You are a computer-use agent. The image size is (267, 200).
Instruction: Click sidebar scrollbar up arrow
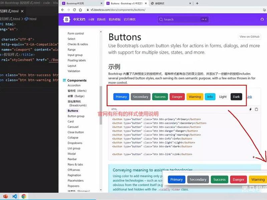coord(101,32)
